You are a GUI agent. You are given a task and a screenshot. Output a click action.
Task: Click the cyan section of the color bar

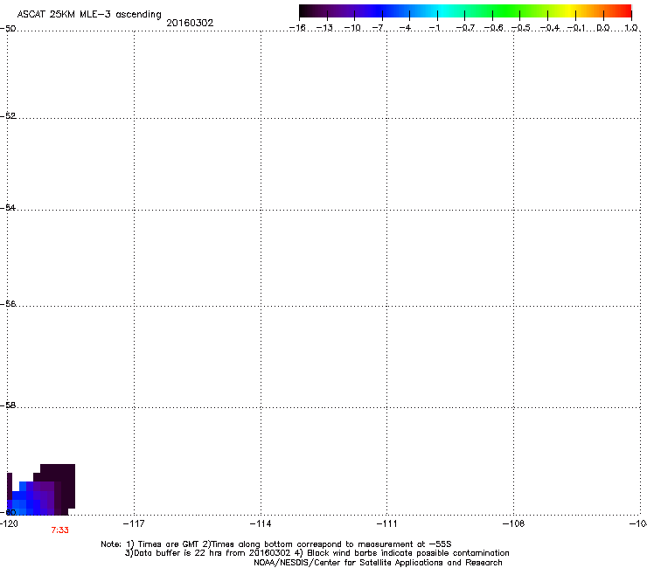tap(443, 10)
